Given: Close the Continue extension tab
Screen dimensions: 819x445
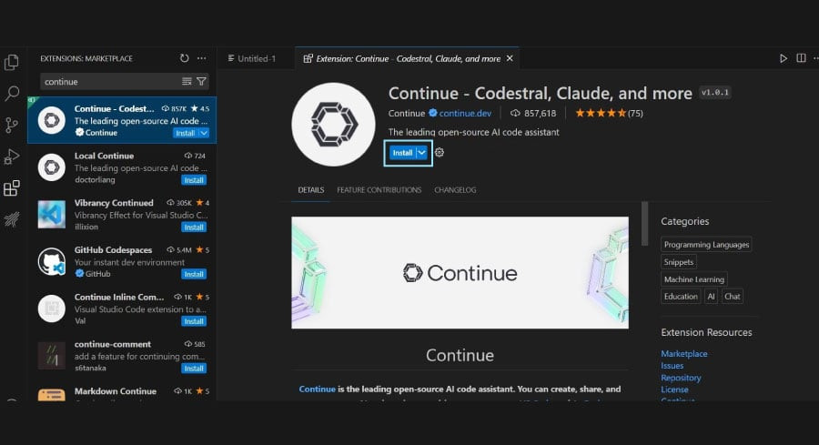Looking at the screenshot, I should coord(510,58).
